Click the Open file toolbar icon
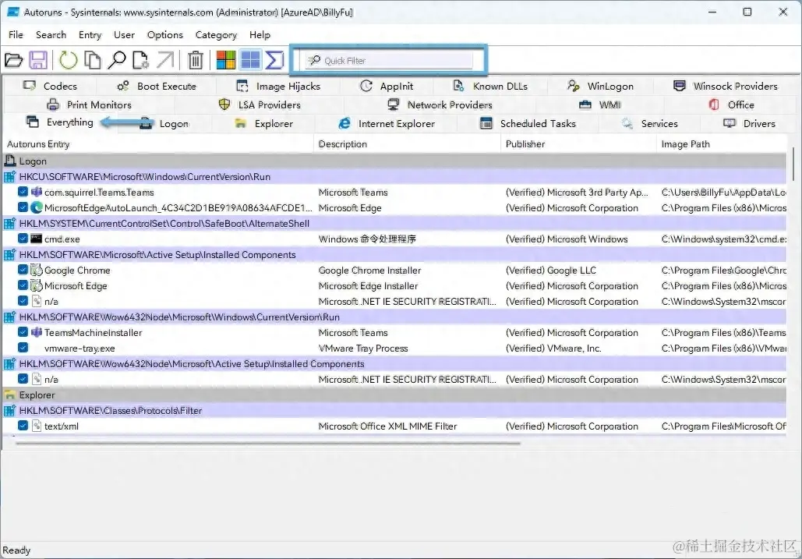 coord(14,60)
